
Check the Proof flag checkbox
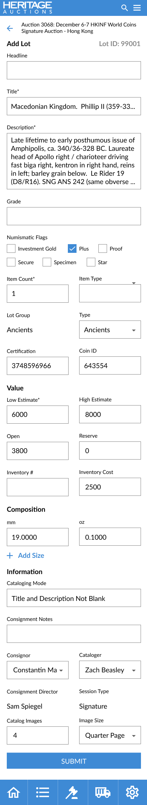tap(103, 248)
